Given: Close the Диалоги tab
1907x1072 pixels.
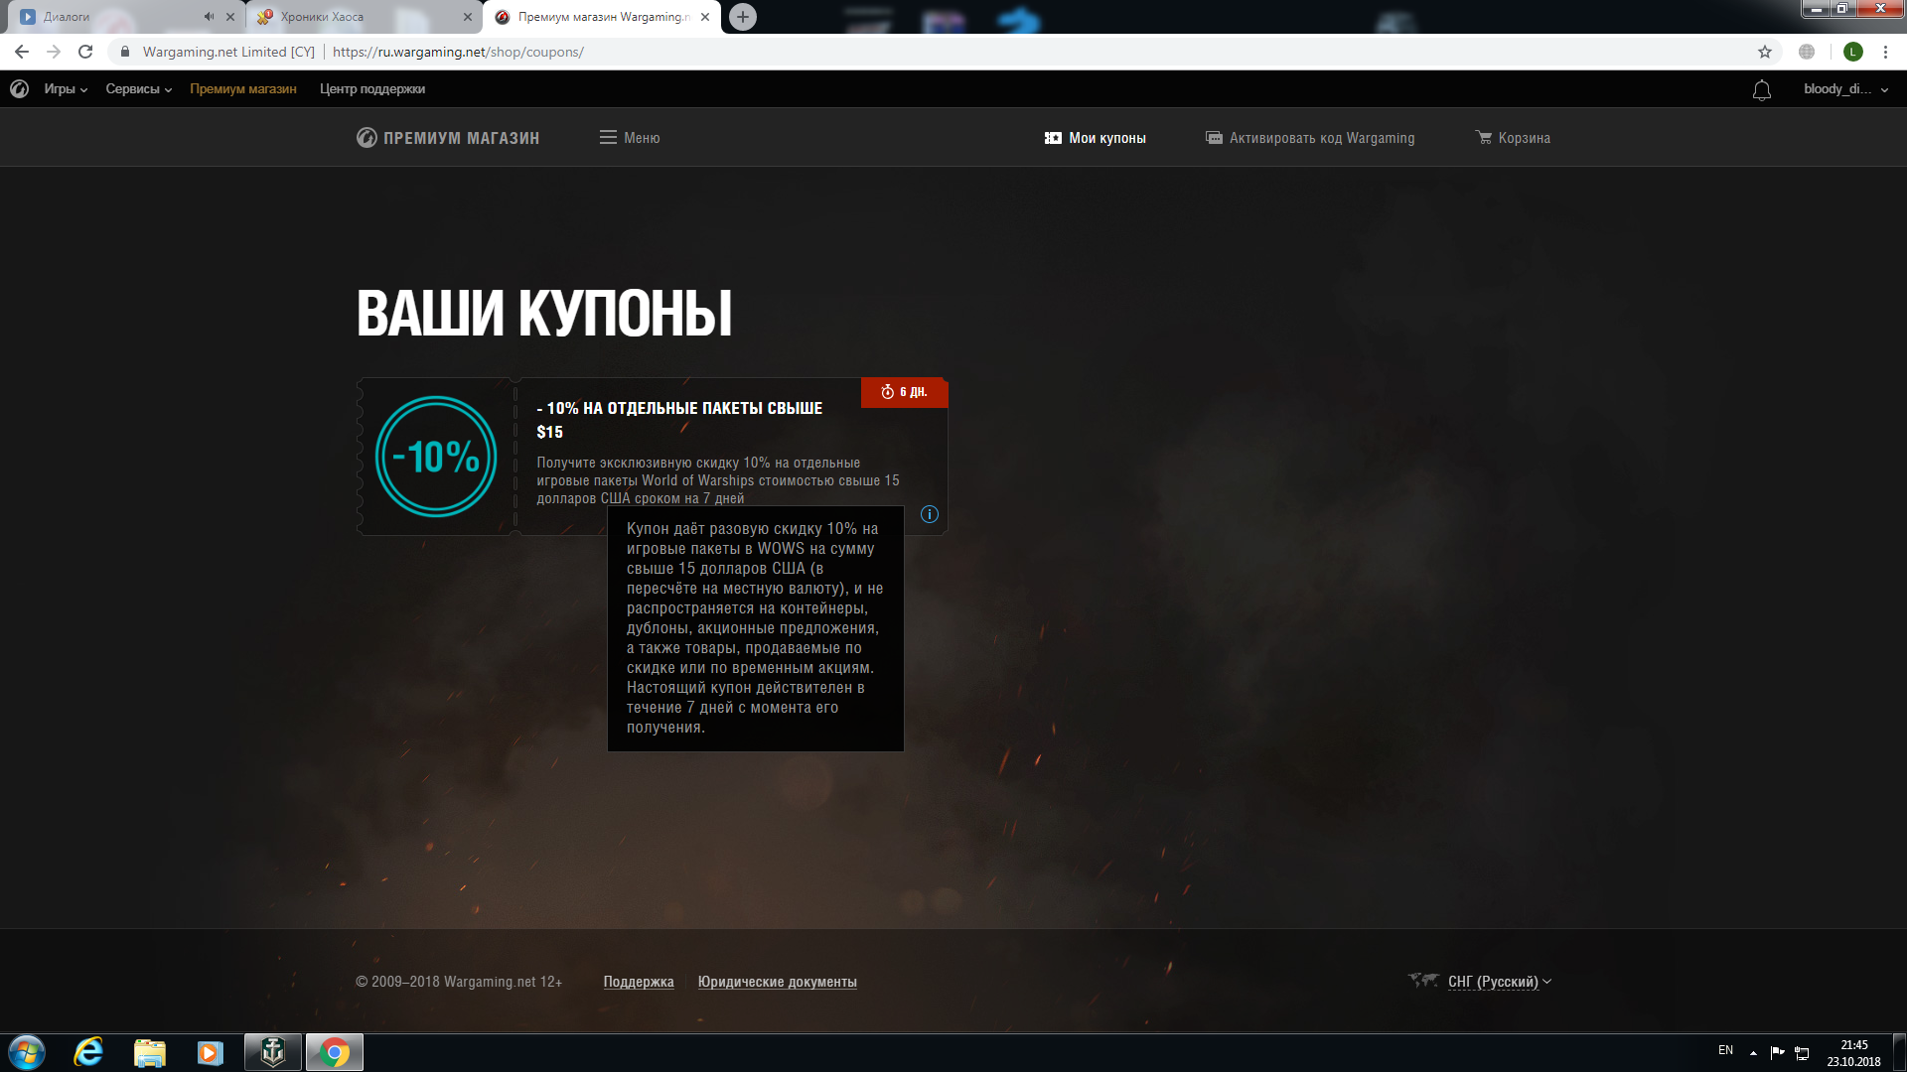Looking at the screenshot, I should (x=230, y=17).
